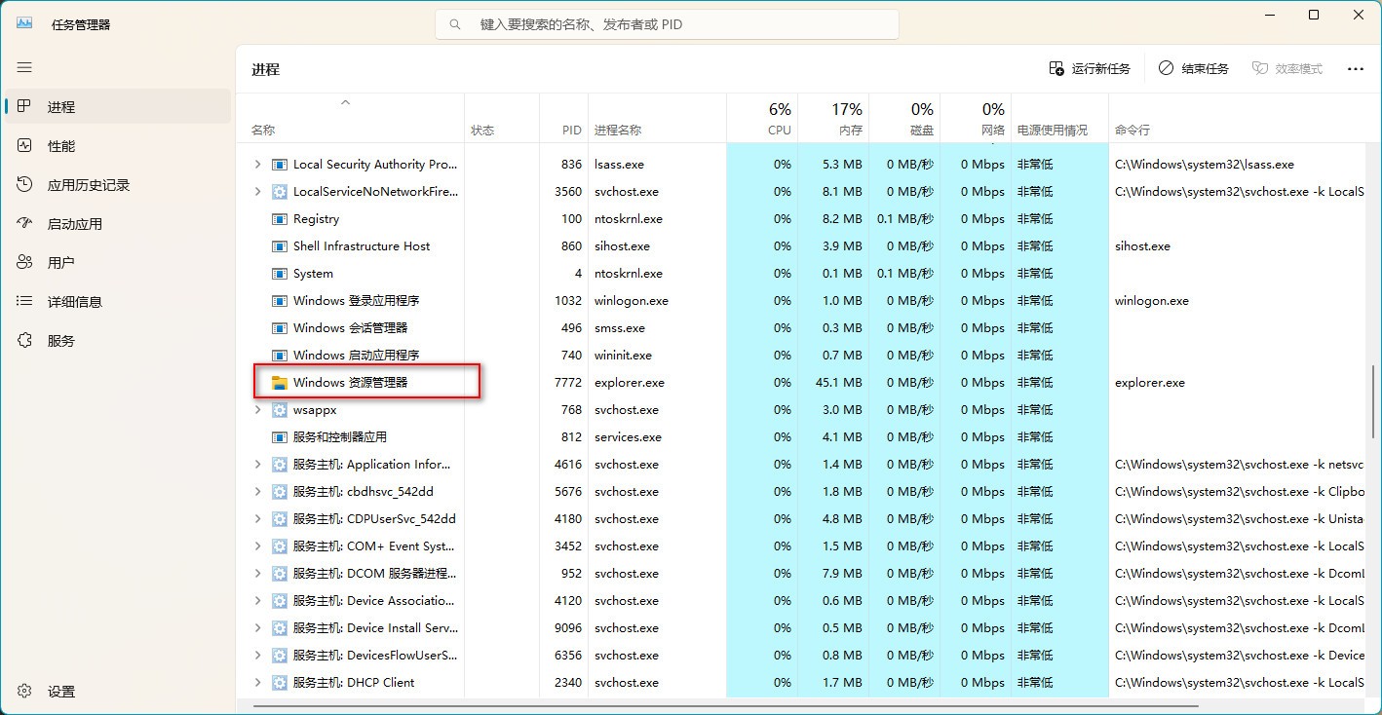1382x715 pixels.
Task: Click the Windows 资源管理器 folder icon
Action: tap(280, 383)
